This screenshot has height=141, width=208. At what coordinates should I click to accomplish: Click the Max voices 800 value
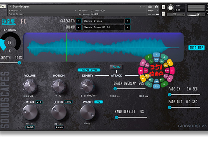[x=102, y=10]
